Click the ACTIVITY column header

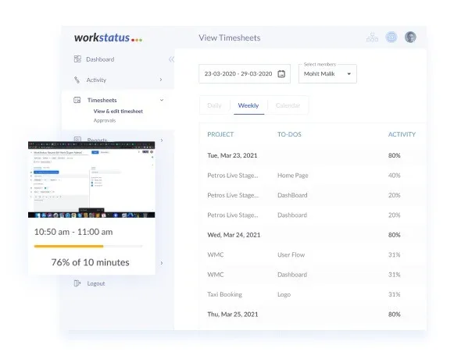[x=402, y=134]
